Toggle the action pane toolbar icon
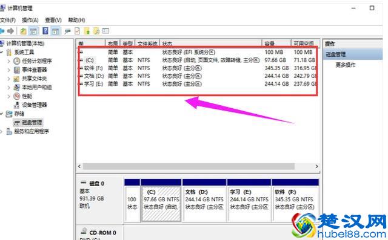This screenshot has height=240, width=388. (55, 31)
